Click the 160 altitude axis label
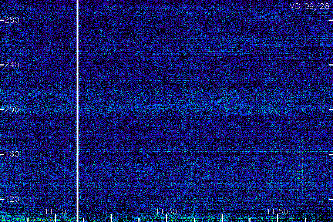The width and height of the screenshot is (333, 222). pos(12,154)
